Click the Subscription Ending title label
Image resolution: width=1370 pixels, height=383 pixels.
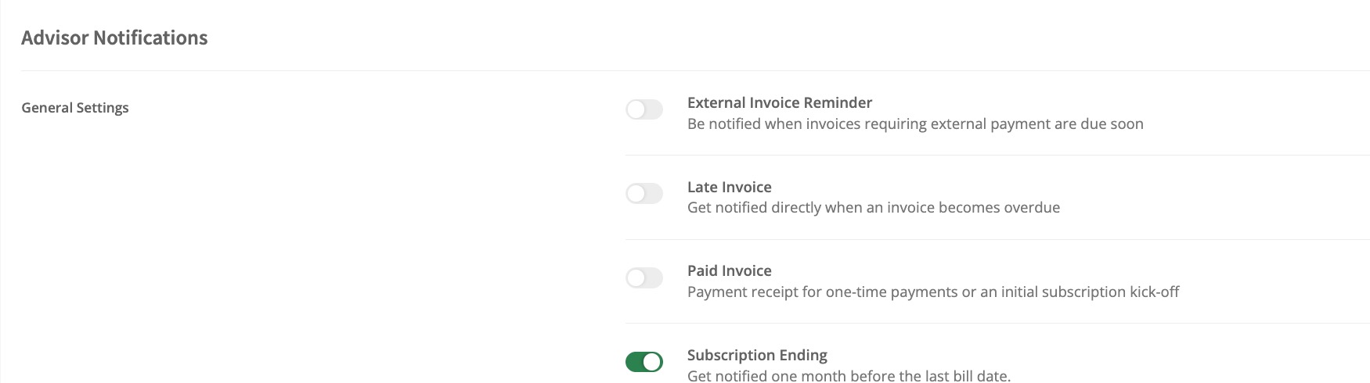pyautogui.click(x=757, y=355)
